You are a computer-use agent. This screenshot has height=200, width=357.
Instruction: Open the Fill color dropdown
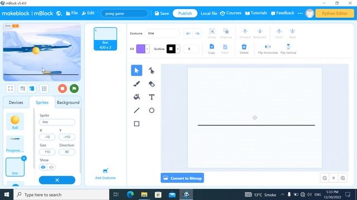pos(147,49)
